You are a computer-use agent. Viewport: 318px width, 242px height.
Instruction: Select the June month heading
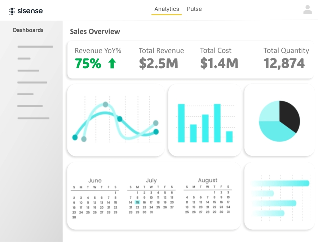(95, 180)
